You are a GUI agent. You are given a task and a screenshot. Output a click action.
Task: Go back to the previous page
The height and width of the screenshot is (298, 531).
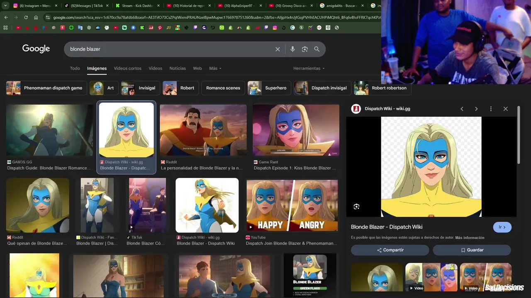pos(6,17)
